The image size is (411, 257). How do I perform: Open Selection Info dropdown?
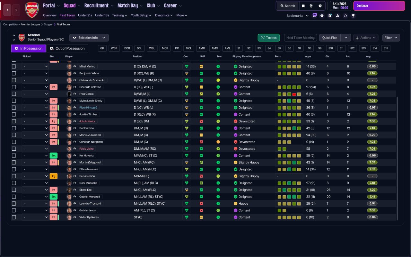click(89, 38)
